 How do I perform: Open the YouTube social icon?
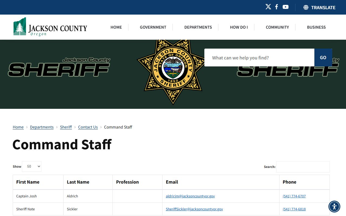pos(285,7)
